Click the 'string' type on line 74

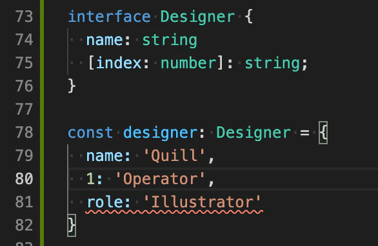[x=170, y=41]
